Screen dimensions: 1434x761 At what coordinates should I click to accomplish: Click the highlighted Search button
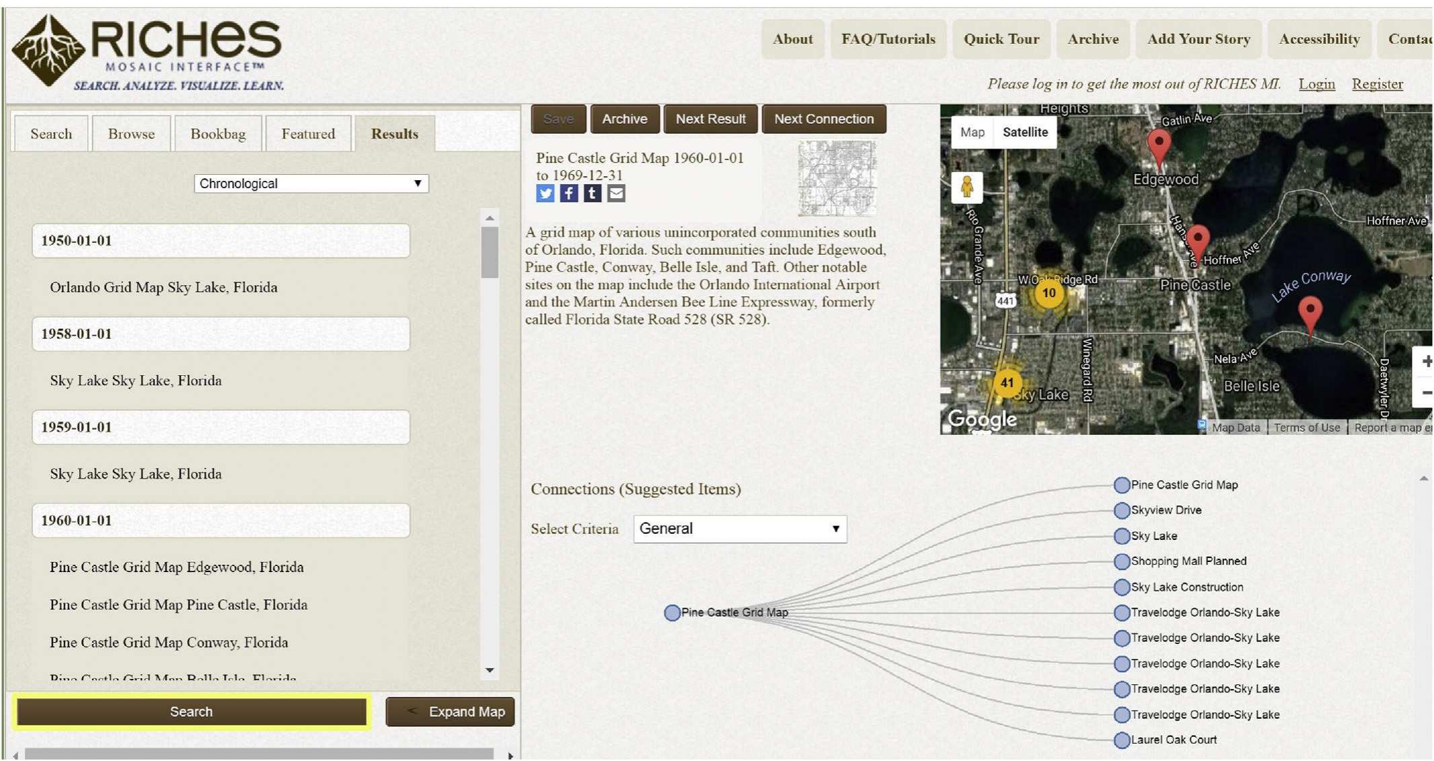(x=190, y=711)
